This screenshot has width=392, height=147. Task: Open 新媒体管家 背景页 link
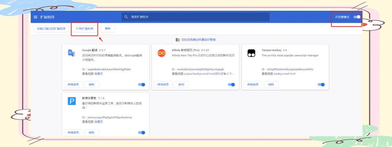pos(98,122)
